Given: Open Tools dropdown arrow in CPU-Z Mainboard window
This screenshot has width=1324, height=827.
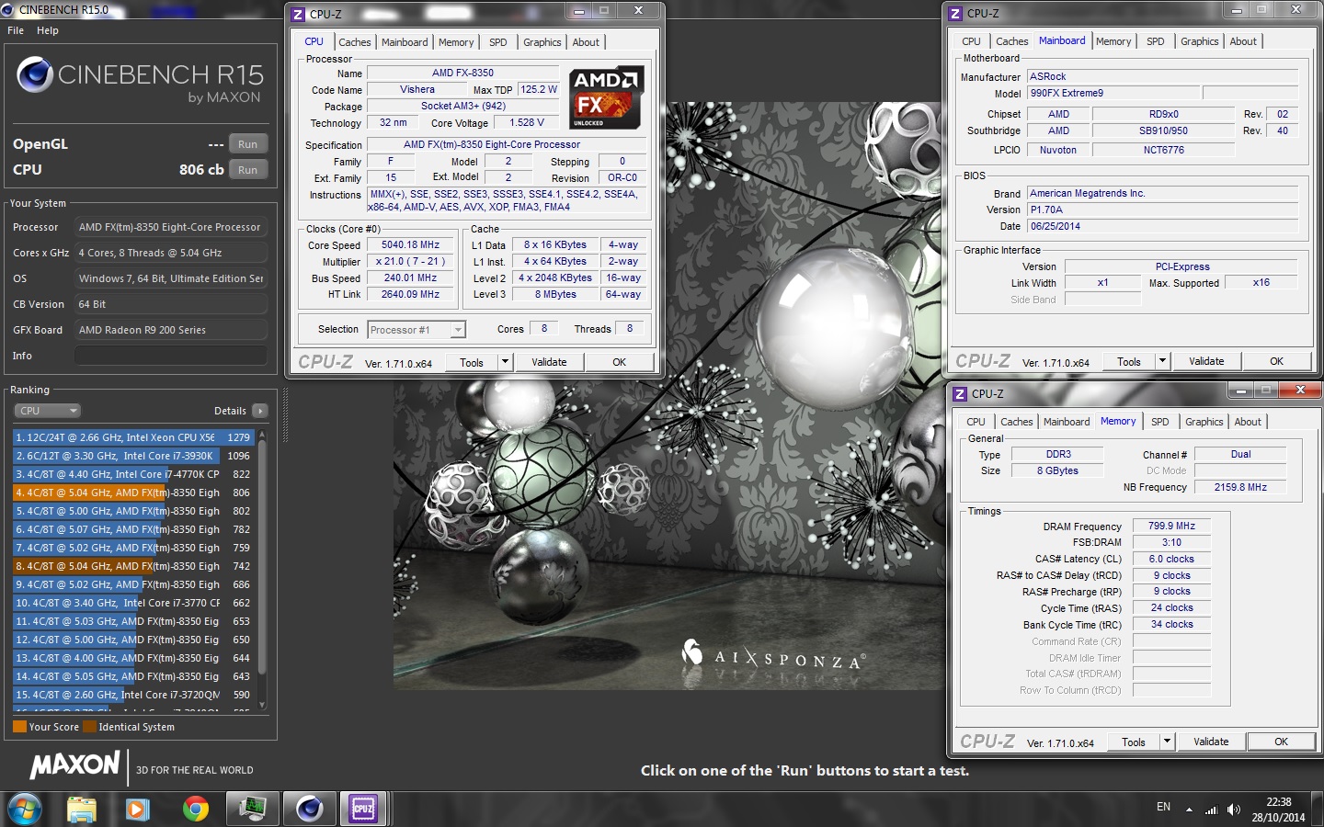Looking at the screenshot, I should click(1162, 361).
